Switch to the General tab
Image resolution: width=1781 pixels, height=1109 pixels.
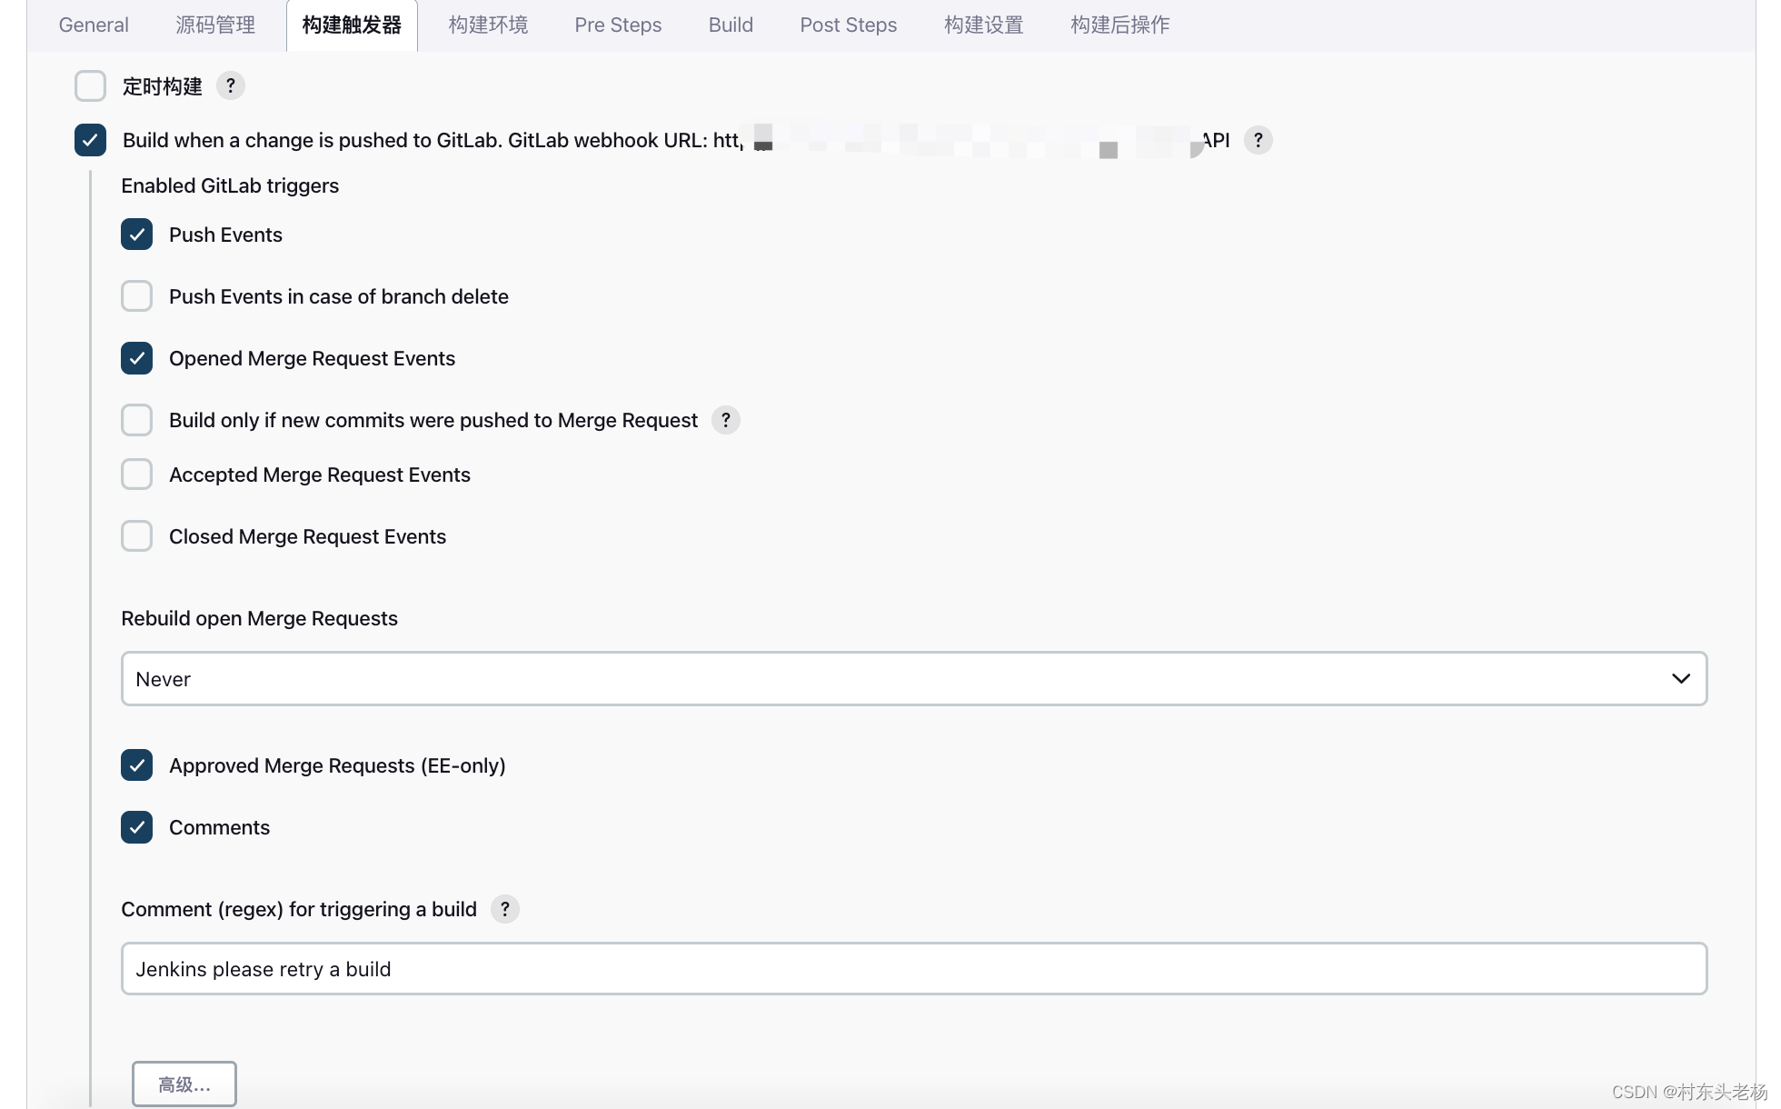pos(93,25)
